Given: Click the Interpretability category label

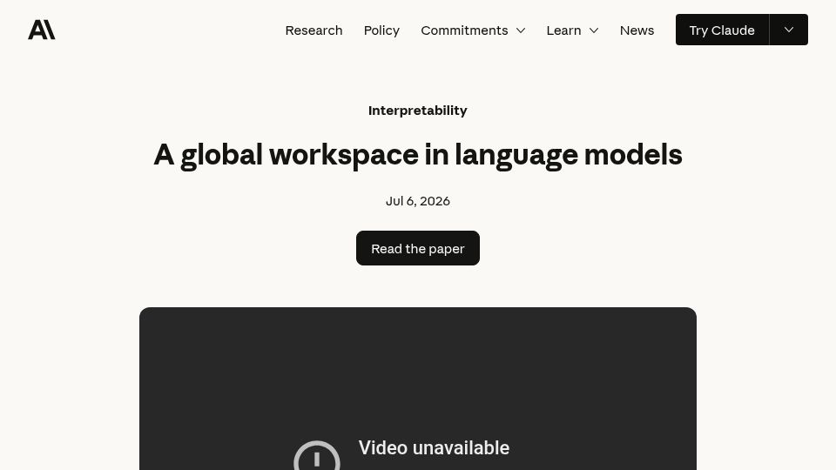Looking at the screenshot, I should coord(417,111).
